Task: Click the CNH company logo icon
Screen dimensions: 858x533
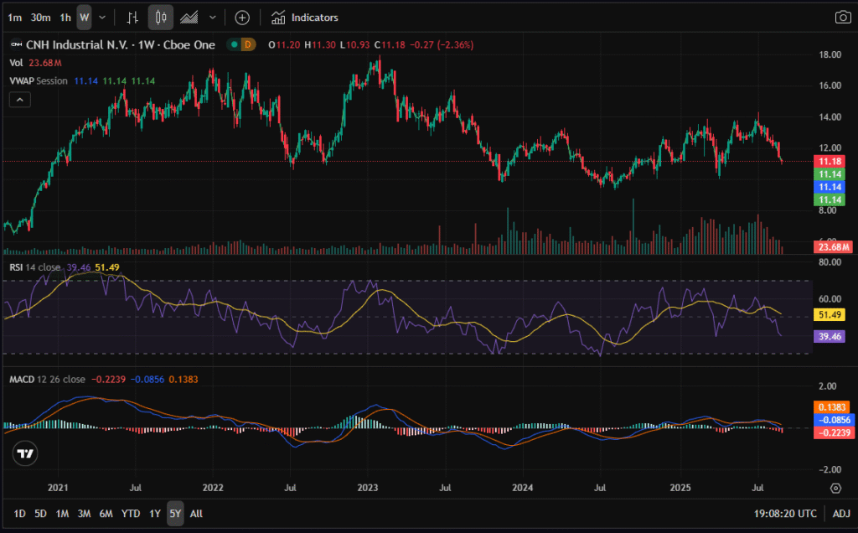Action: click(14, 44)
